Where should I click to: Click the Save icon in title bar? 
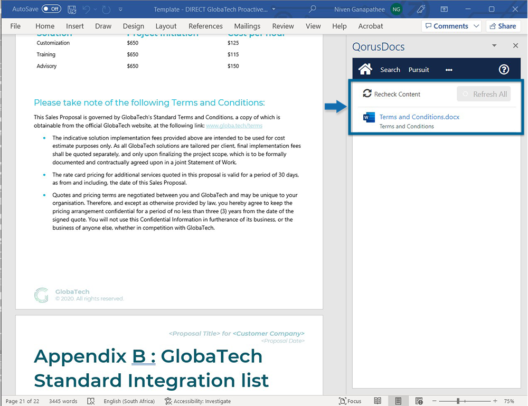[x=72, y=10]
